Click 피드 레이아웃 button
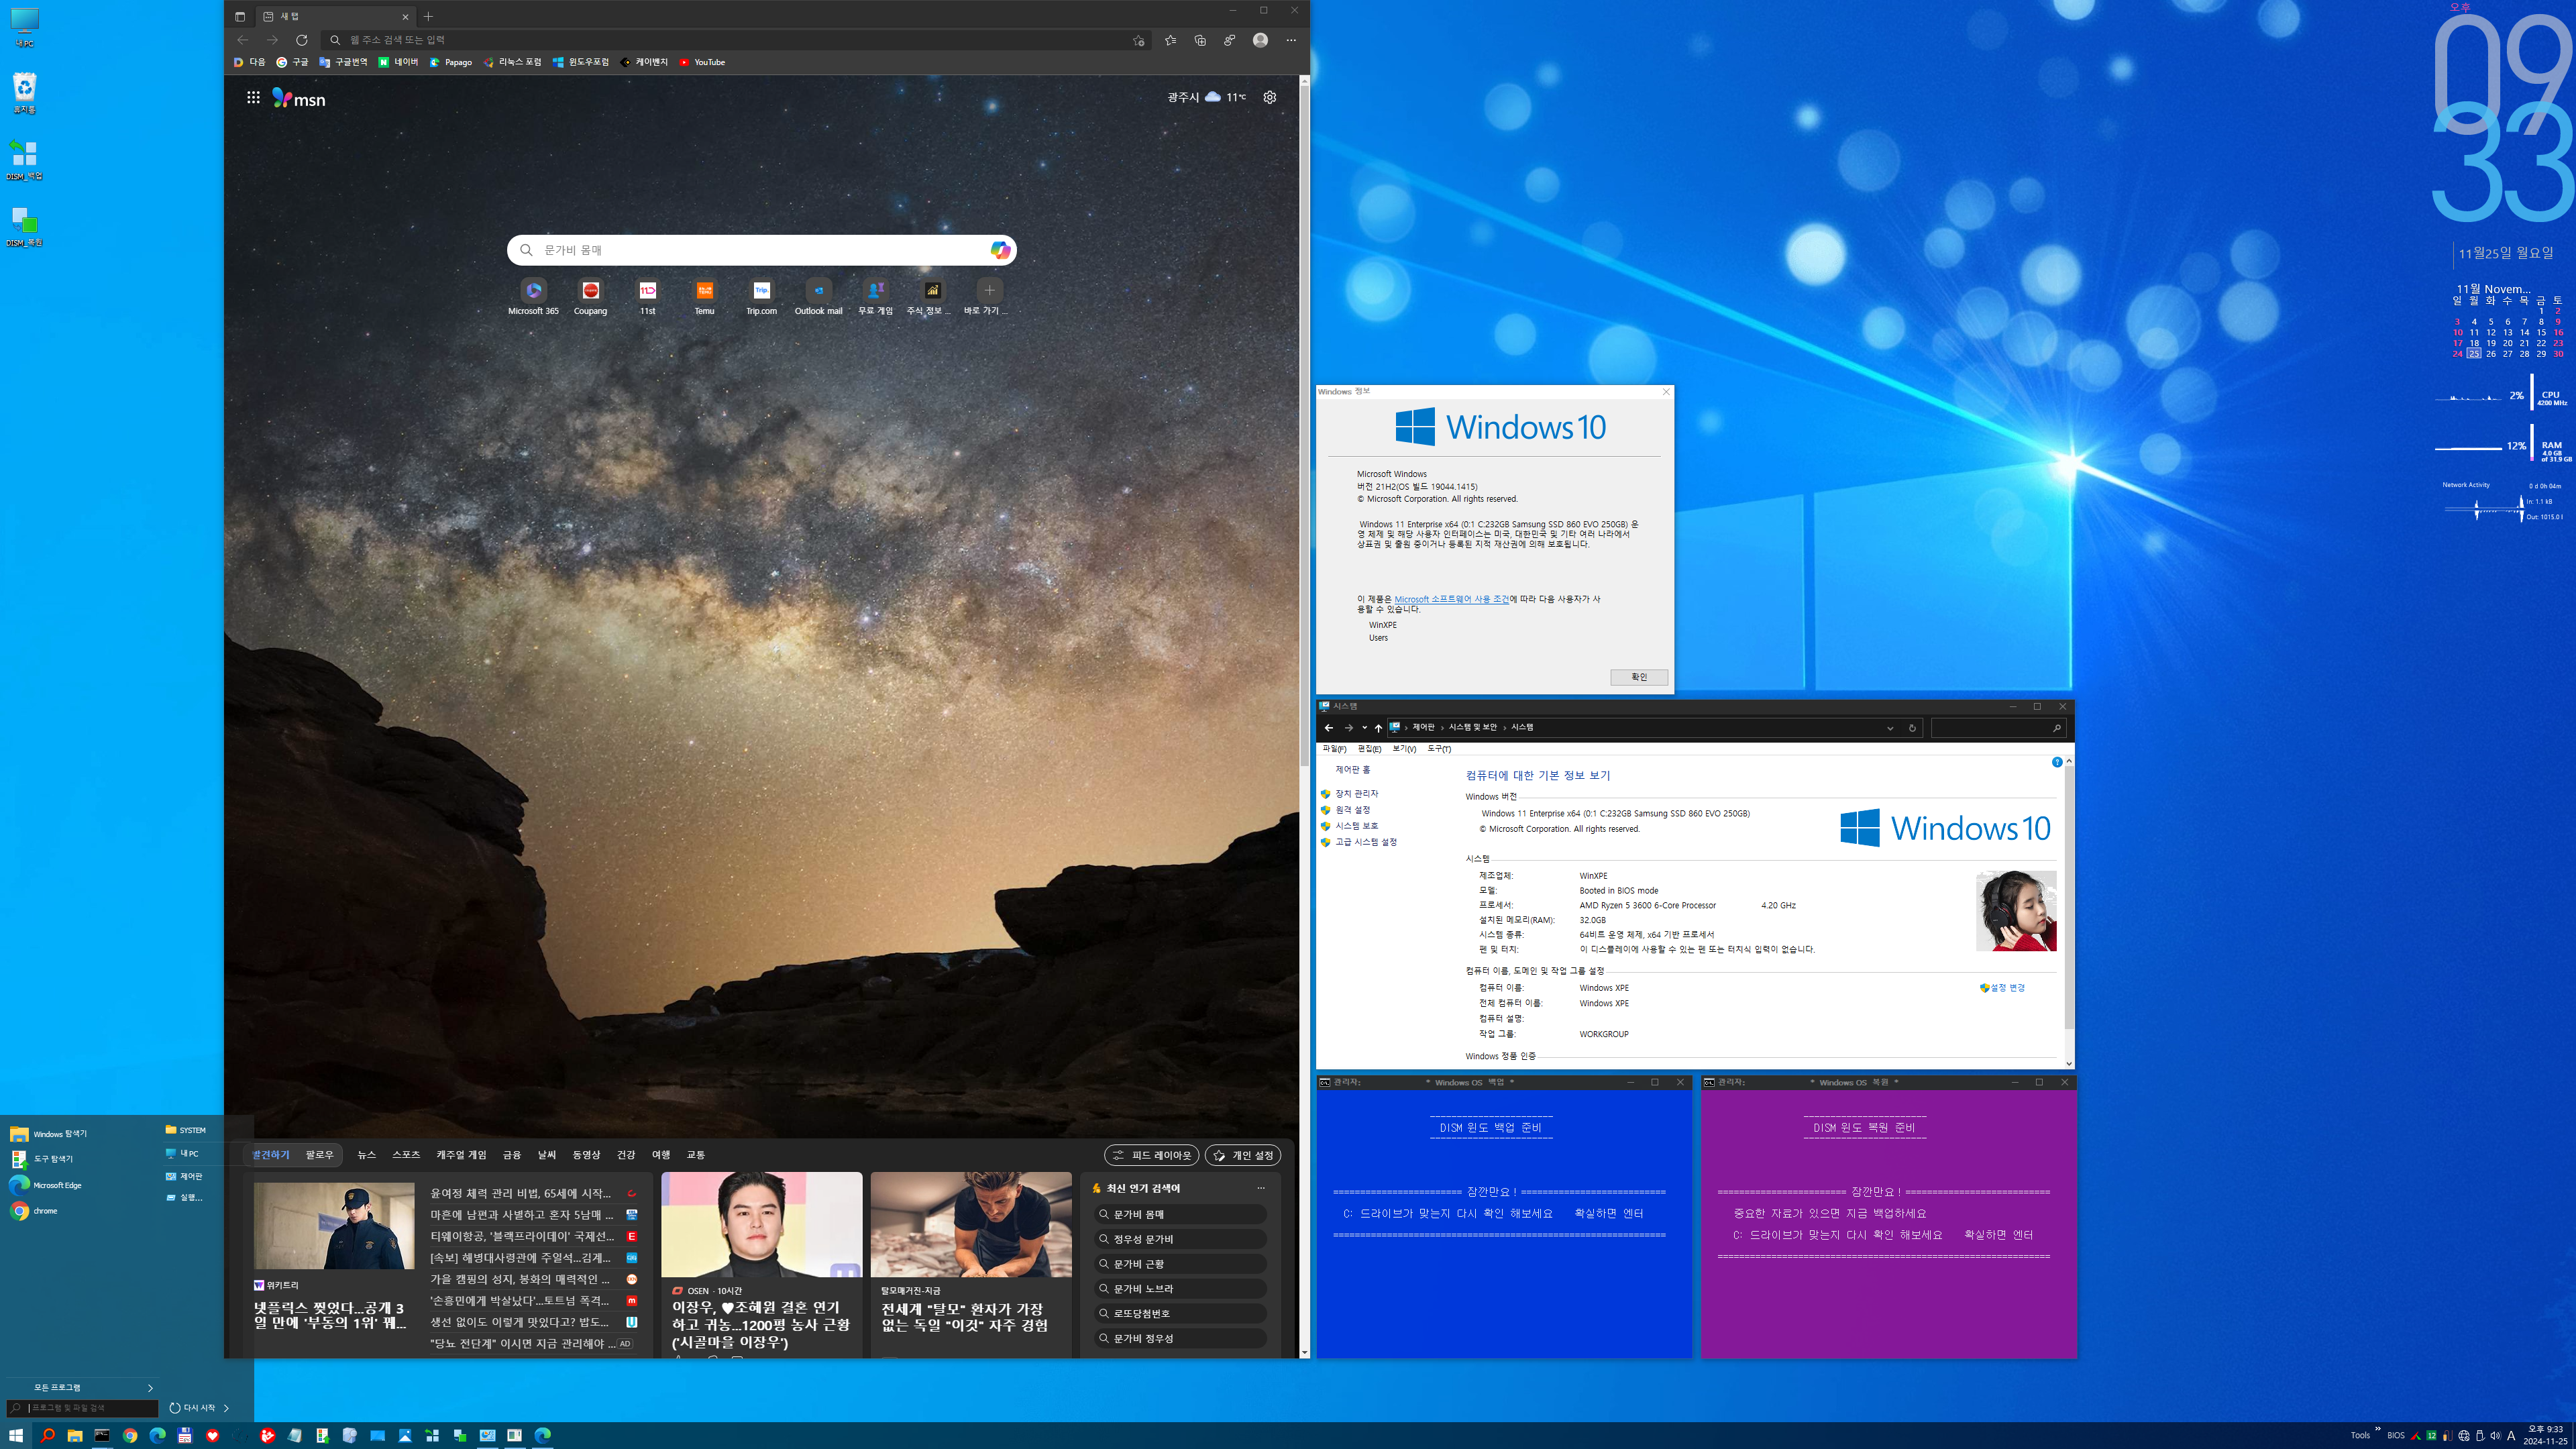This screenshot has width=2576, height=1449. pyautogui.click(x=1151, y=1155)
